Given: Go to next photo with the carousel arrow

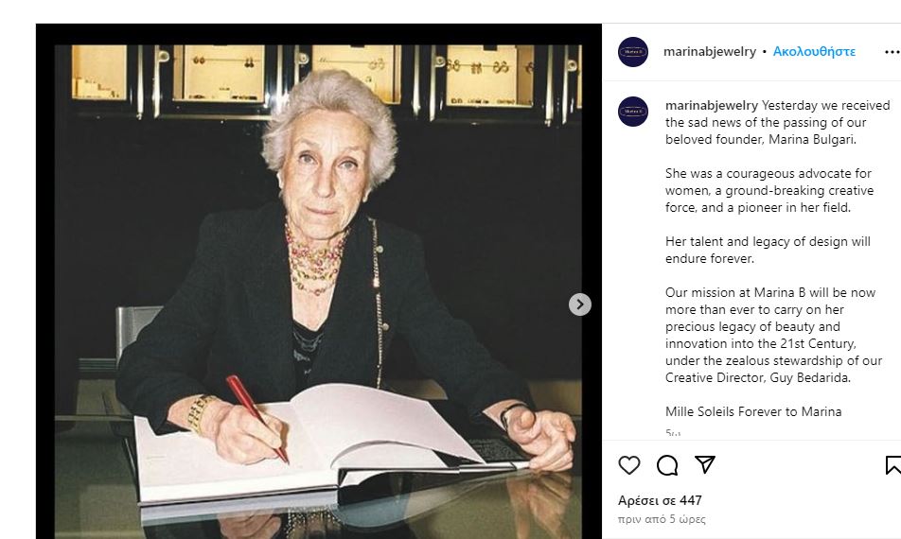Looking at the screenshot, I should coord(580,304).
